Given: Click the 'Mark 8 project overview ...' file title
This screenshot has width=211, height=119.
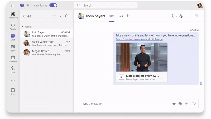Looking at the screenshot, I should click(x=142, y=76).
